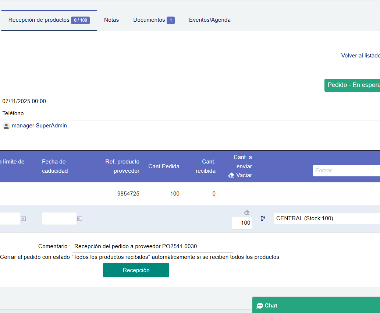Switch to the Notas tab
The height and width of the screenshot is (313, 380).
(111, 20)
